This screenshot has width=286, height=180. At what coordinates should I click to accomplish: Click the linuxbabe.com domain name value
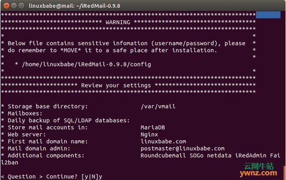tap(163, 142)
